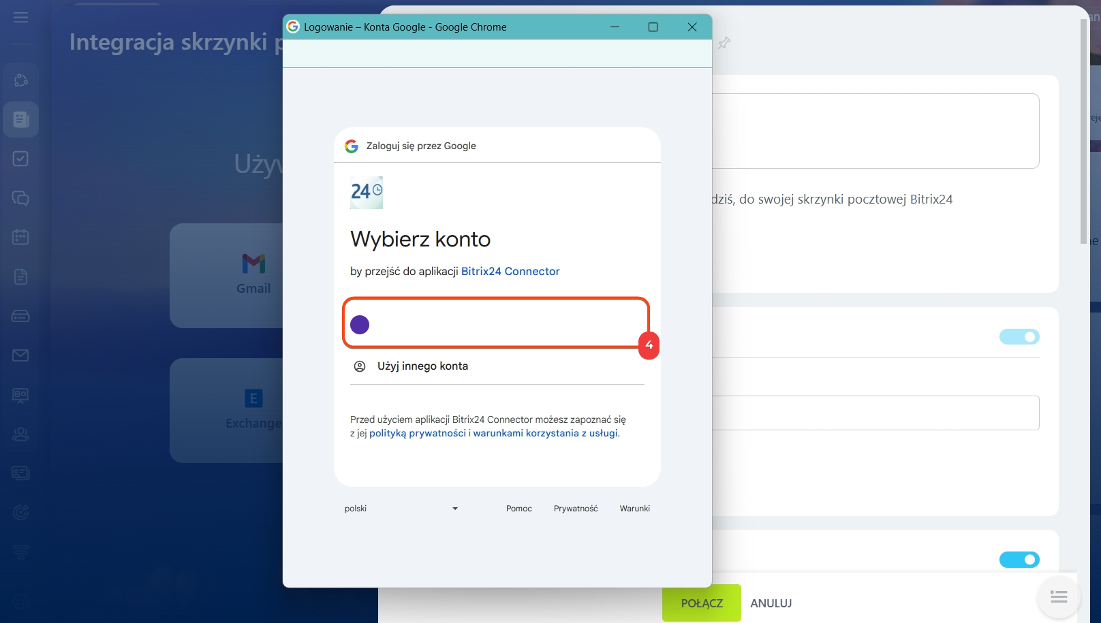This screenshot has height=623, width=1101.
Task: Open the Tasks checkmark icon in sidebar
Action: click(20, 159)
